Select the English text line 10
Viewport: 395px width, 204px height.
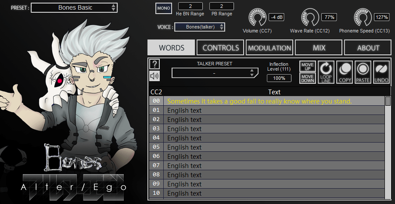[274, 193]
